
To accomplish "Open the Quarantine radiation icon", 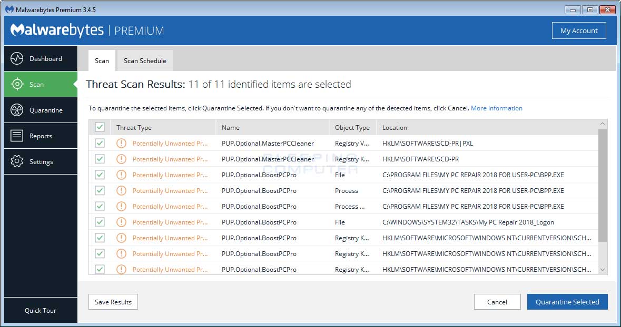I will point(17,110).
